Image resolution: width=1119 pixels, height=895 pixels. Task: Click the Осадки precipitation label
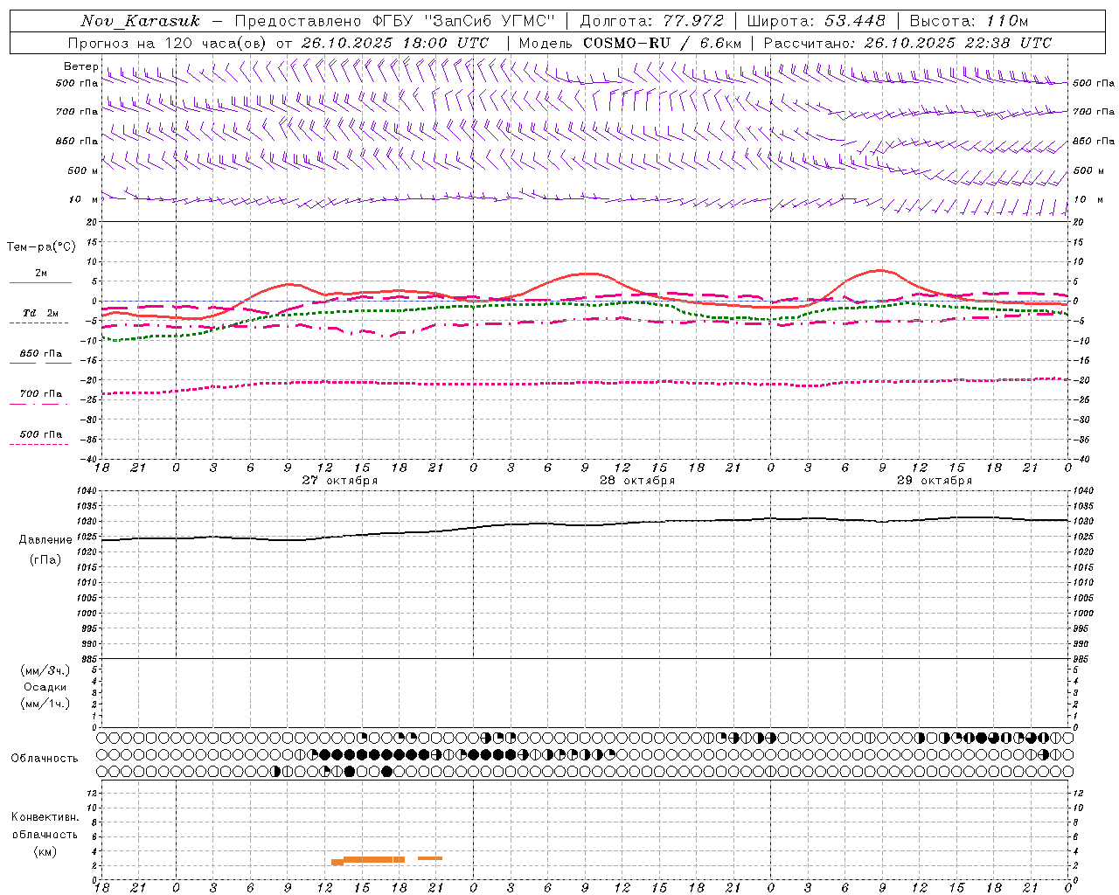(x=45, y=688)
